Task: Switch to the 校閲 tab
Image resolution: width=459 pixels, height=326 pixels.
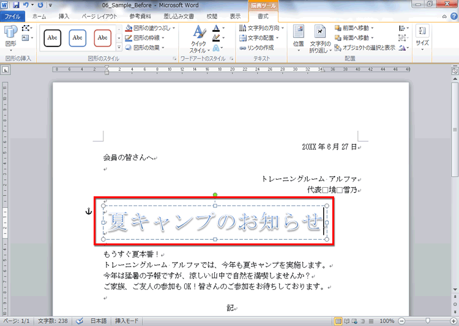Action: (212, 17)
